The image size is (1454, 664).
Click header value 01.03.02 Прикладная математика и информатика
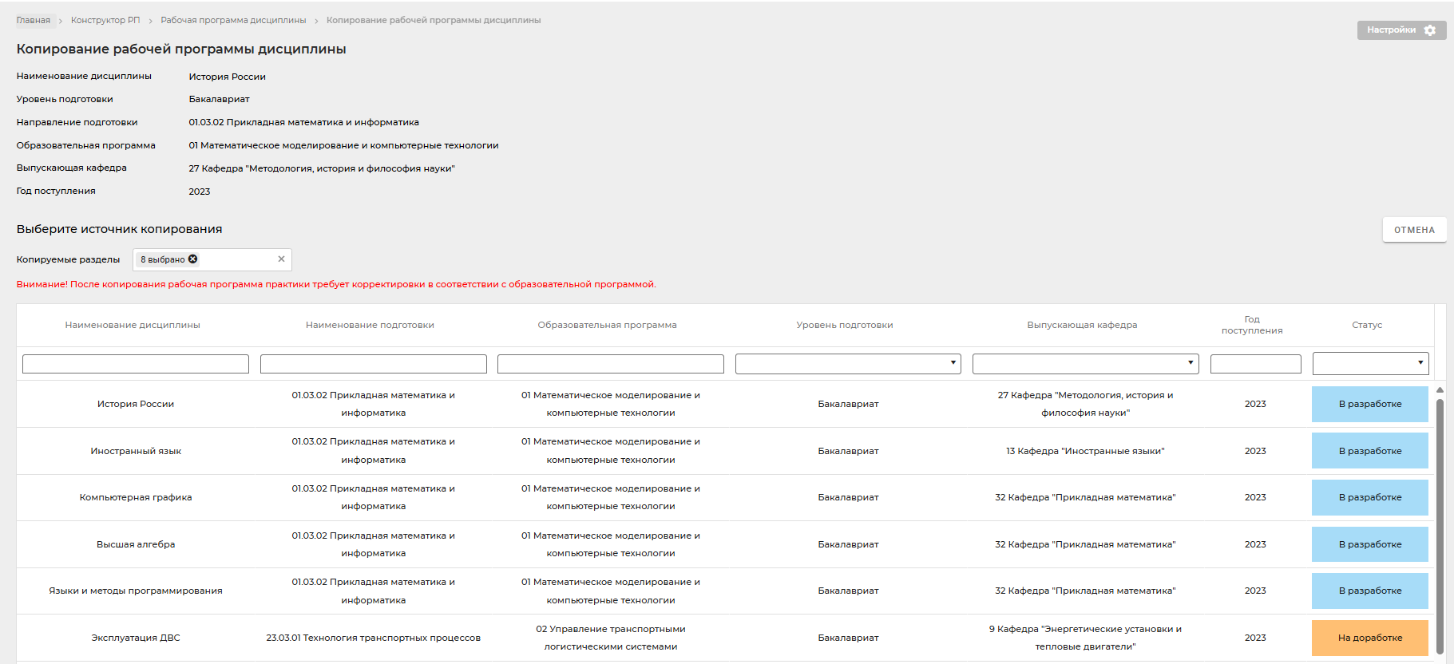303,122
